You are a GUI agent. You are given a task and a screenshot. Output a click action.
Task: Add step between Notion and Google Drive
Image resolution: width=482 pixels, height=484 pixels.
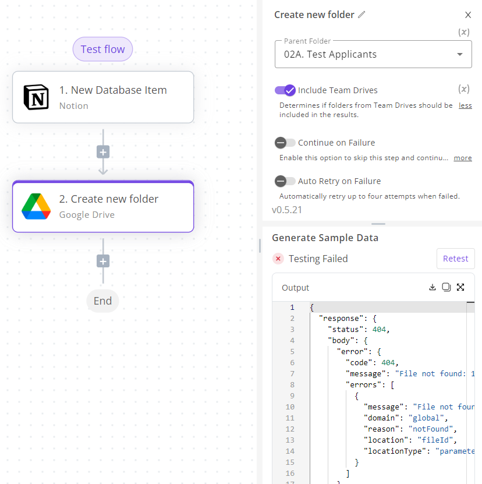[x=103, y=152]
